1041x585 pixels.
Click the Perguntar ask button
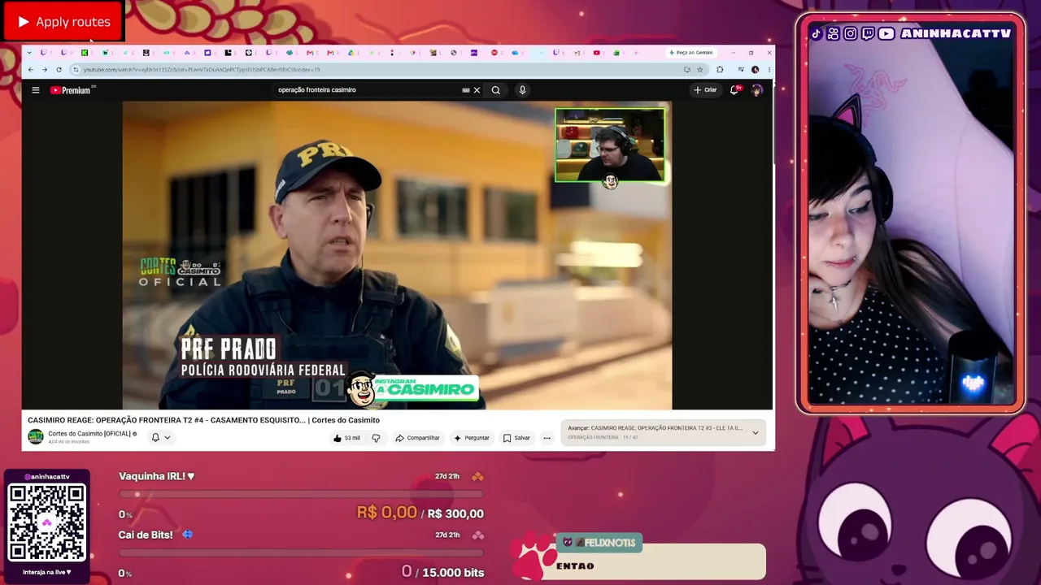point(472,438)
